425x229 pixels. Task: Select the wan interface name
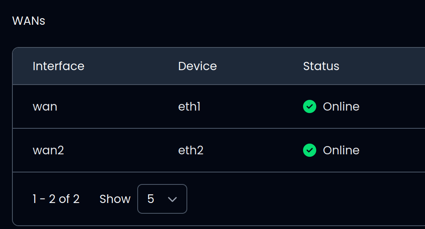pyautogui.click(x=45, y=107)
